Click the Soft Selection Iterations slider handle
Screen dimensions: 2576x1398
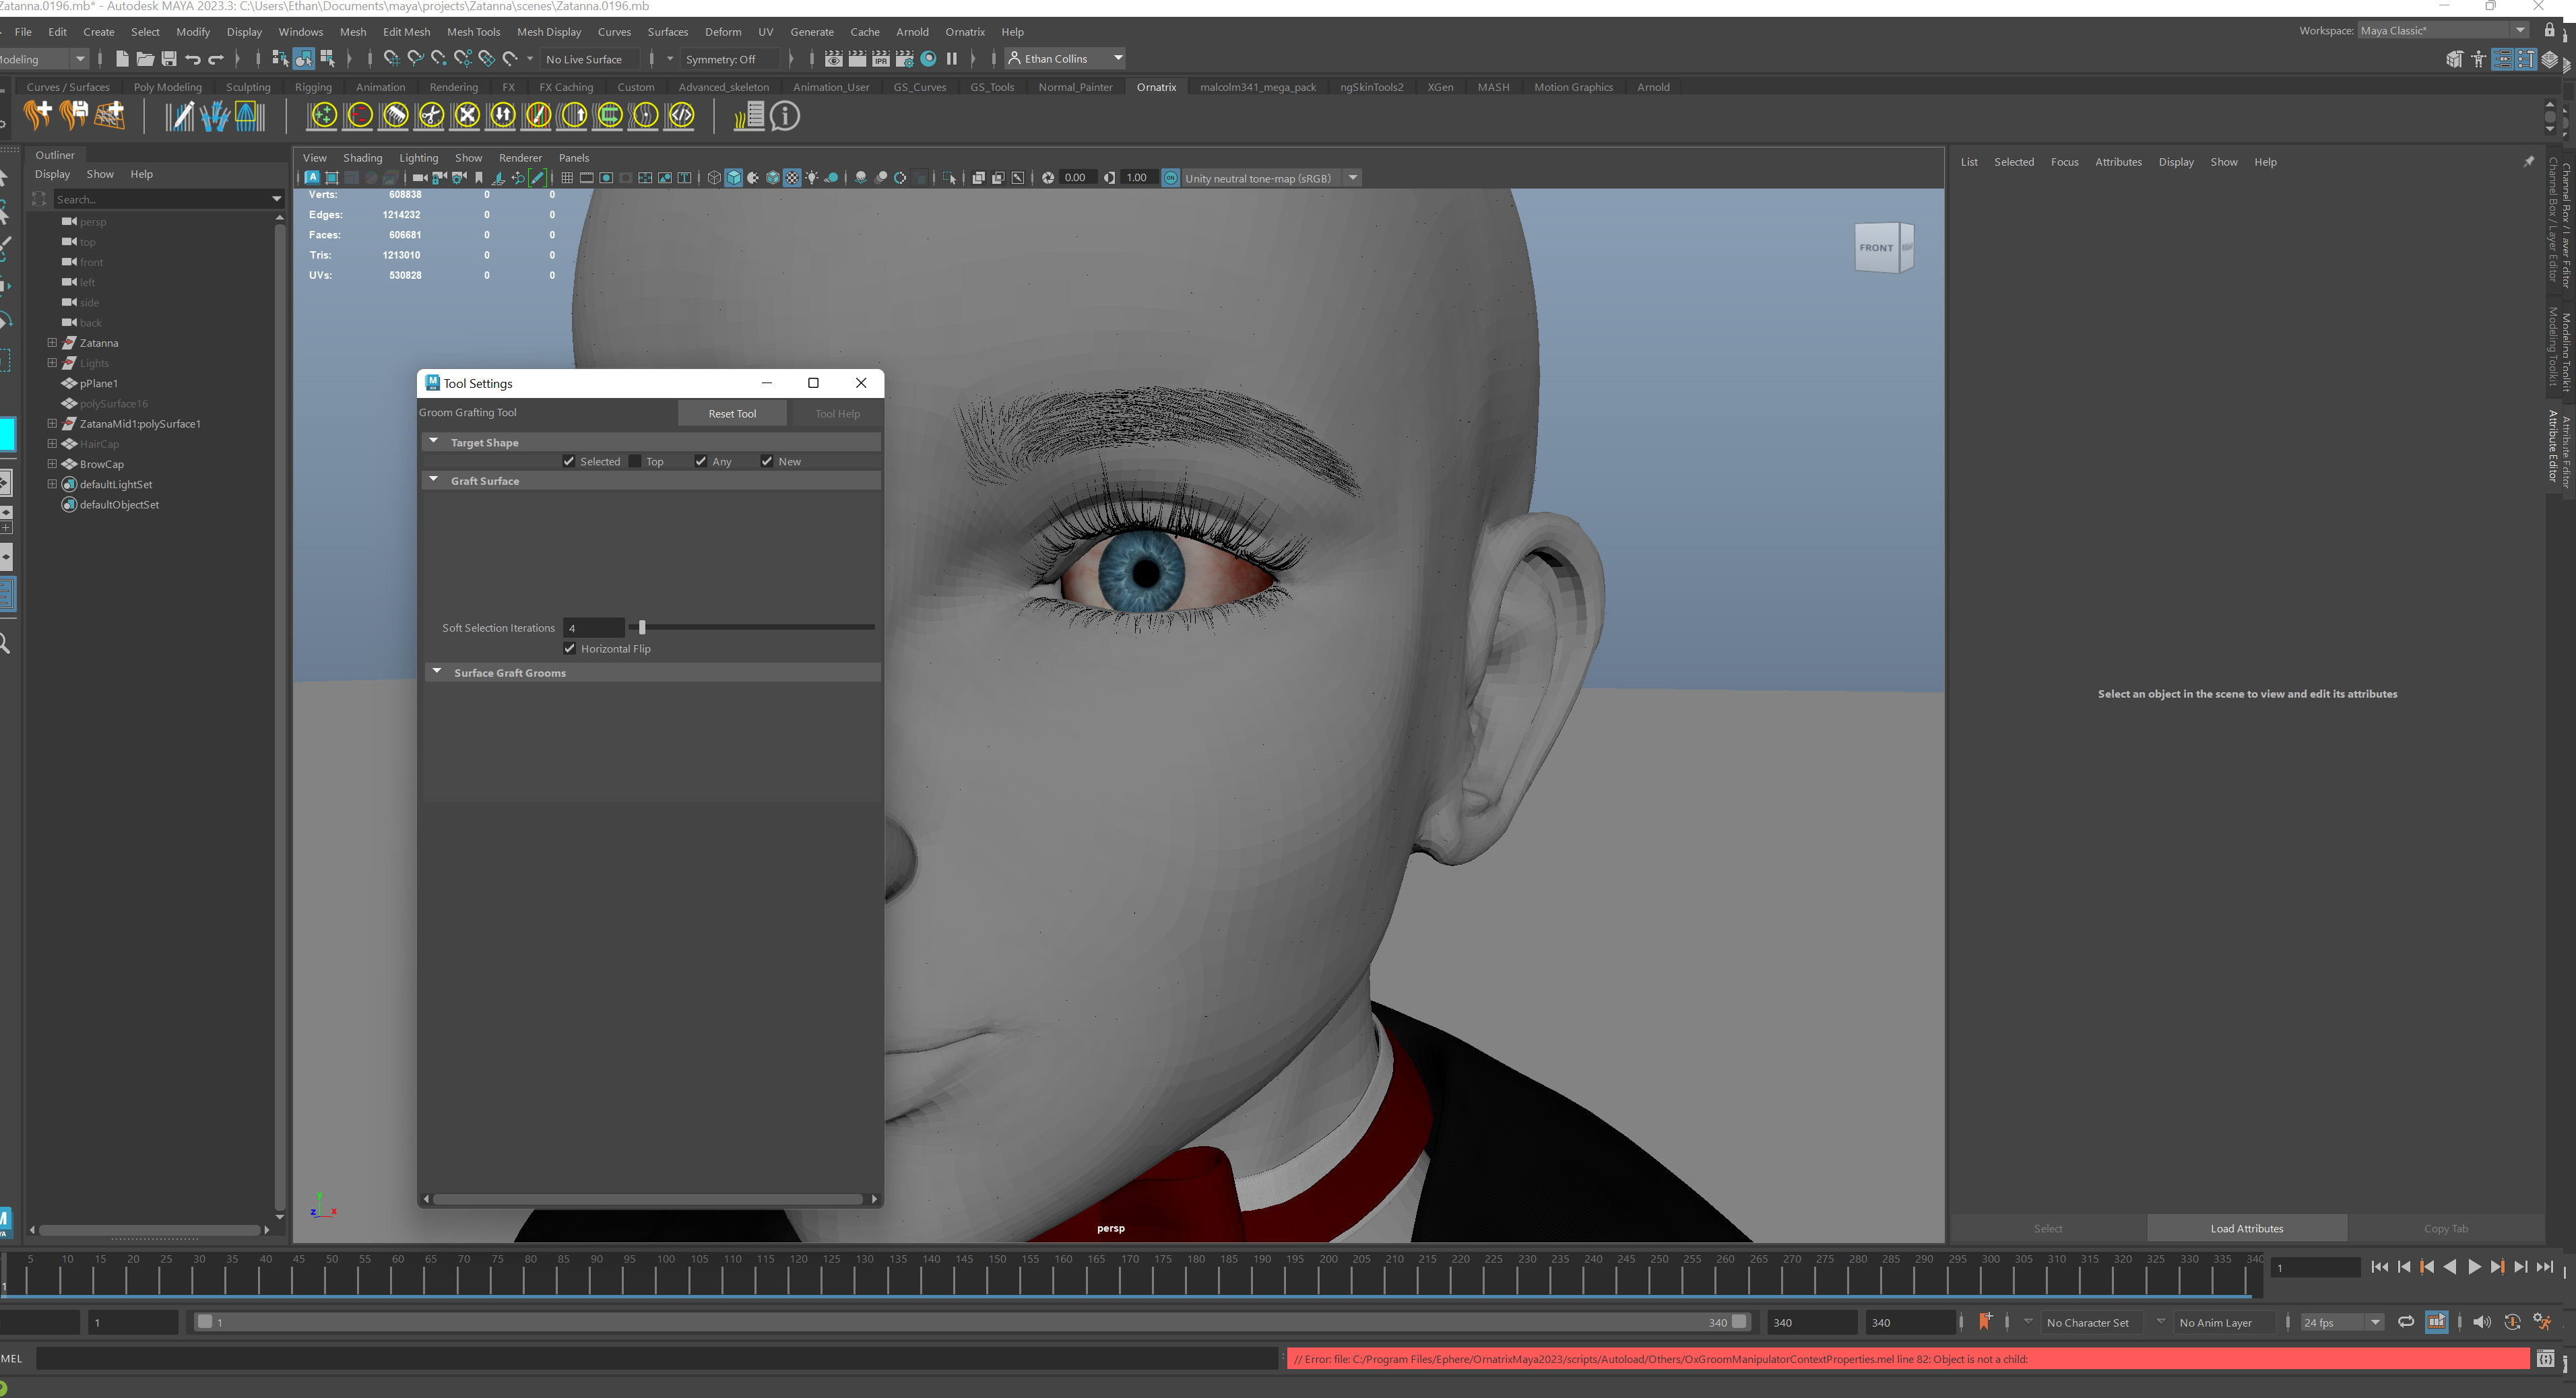[x=642, y=628]
